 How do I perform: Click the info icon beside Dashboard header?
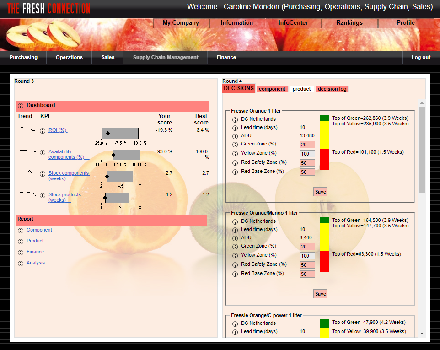tap(21, 106)
